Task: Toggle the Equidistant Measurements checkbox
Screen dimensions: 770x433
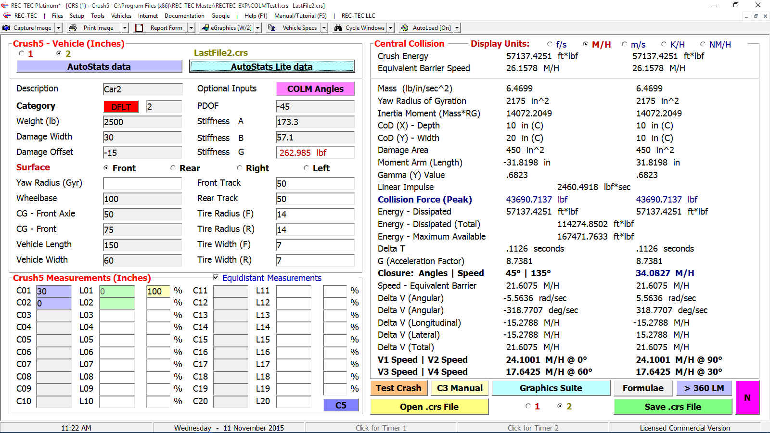Action: click(216, 278)
